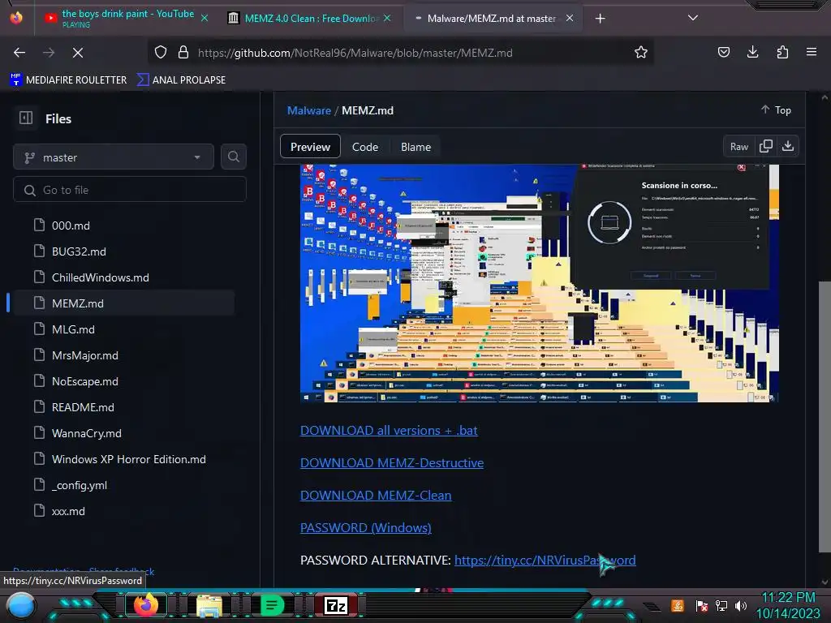Screen dimensions: 831x623
Task: Open the volume speaker tray icon
Action: pyautogui.click(x=741, y=605)
